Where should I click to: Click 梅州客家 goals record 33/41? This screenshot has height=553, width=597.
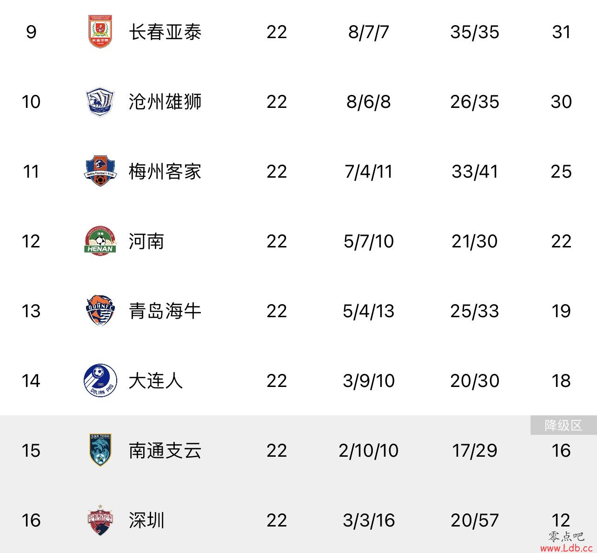pos(475,172)
